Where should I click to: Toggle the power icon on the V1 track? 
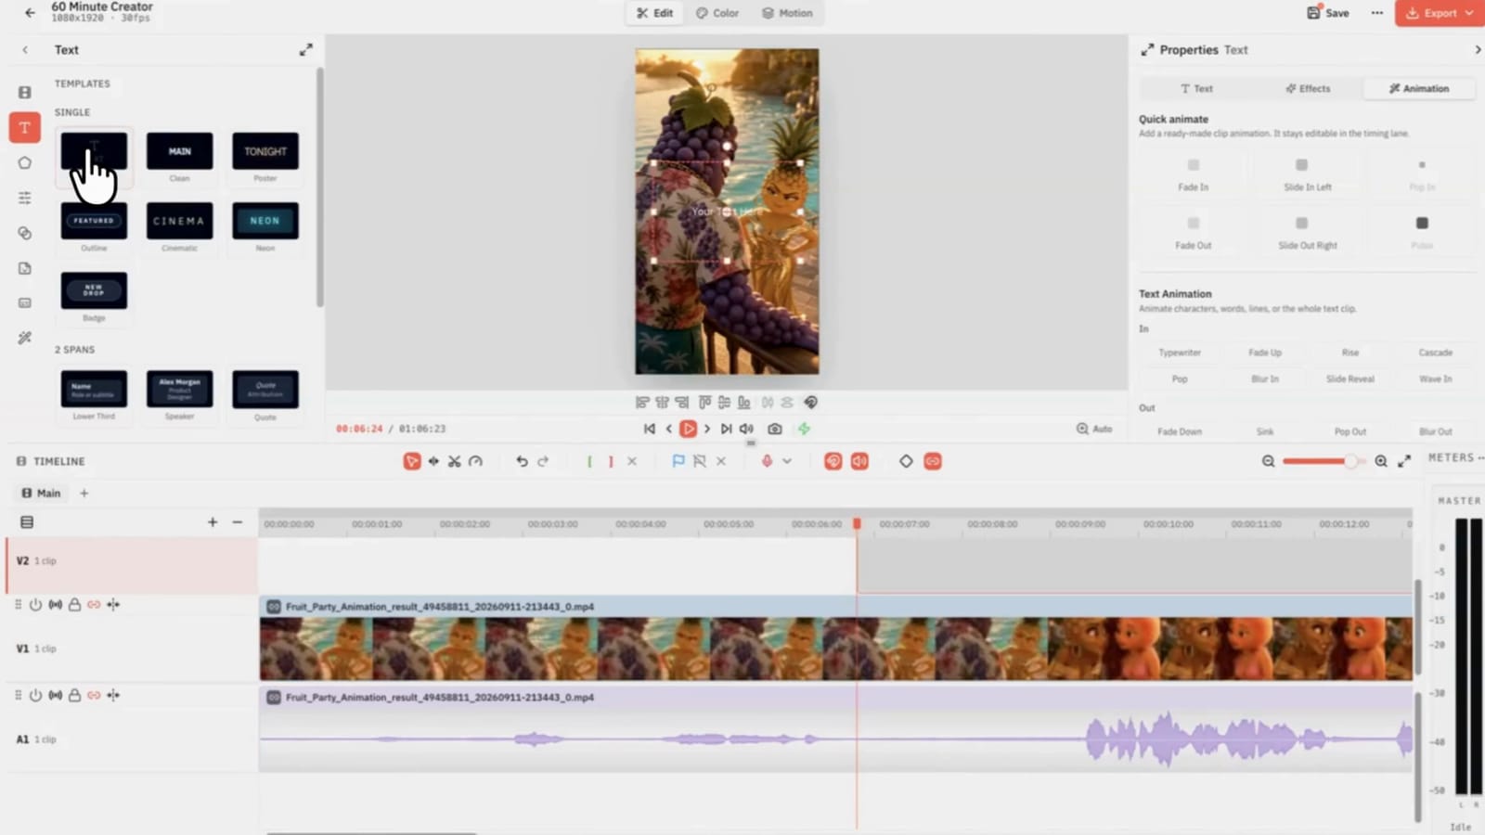point(35,605)
